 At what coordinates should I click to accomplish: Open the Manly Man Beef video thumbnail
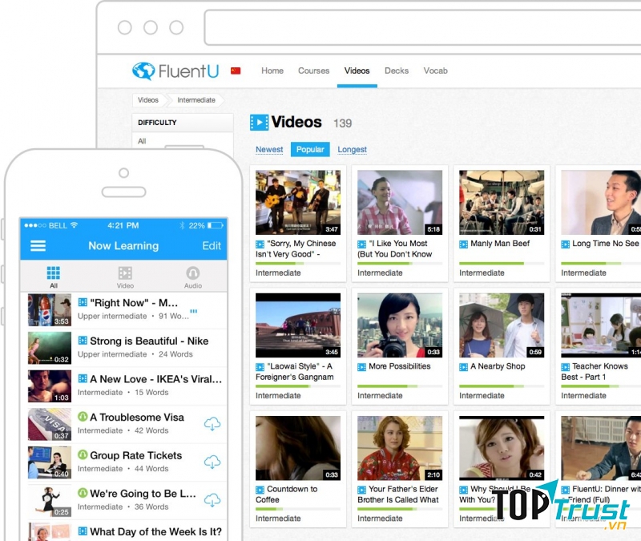502,202
